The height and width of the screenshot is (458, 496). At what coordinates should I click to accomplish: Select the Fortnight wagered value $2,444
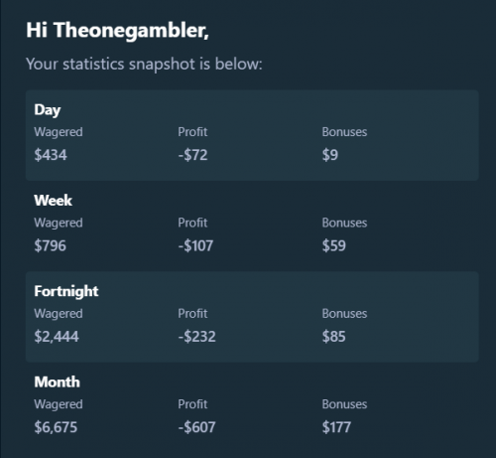tap(57, 336)
